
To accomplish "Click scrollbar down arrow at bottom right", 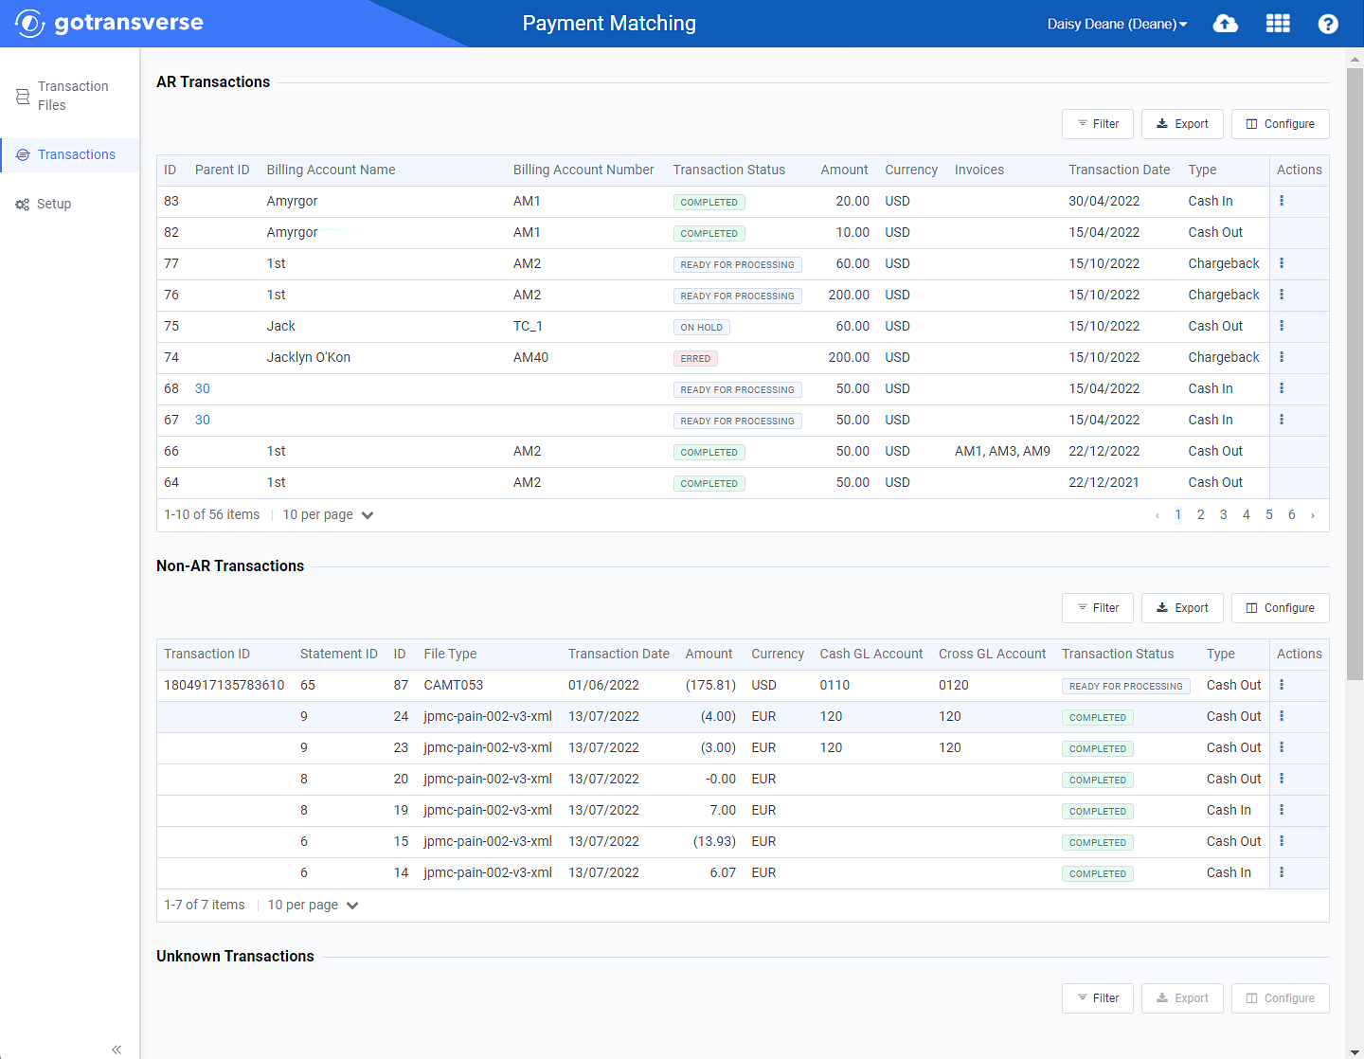I will tap(1355, 1051).
